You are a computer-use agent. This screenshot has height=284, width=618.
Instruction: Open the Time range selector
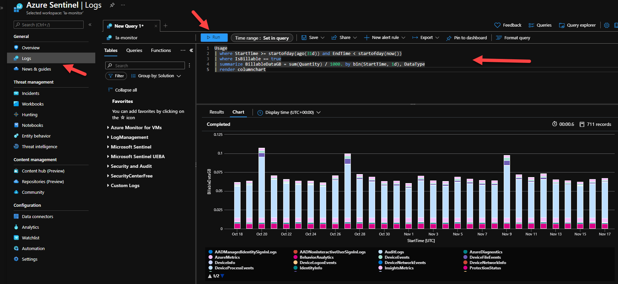[x=262, y=38]
